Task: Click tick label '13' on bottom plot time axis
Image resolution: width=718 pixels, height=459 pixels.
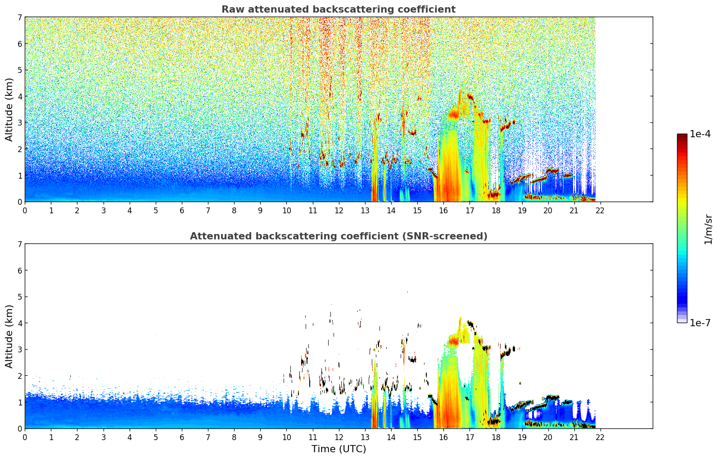Action: (x=365, y=437)
